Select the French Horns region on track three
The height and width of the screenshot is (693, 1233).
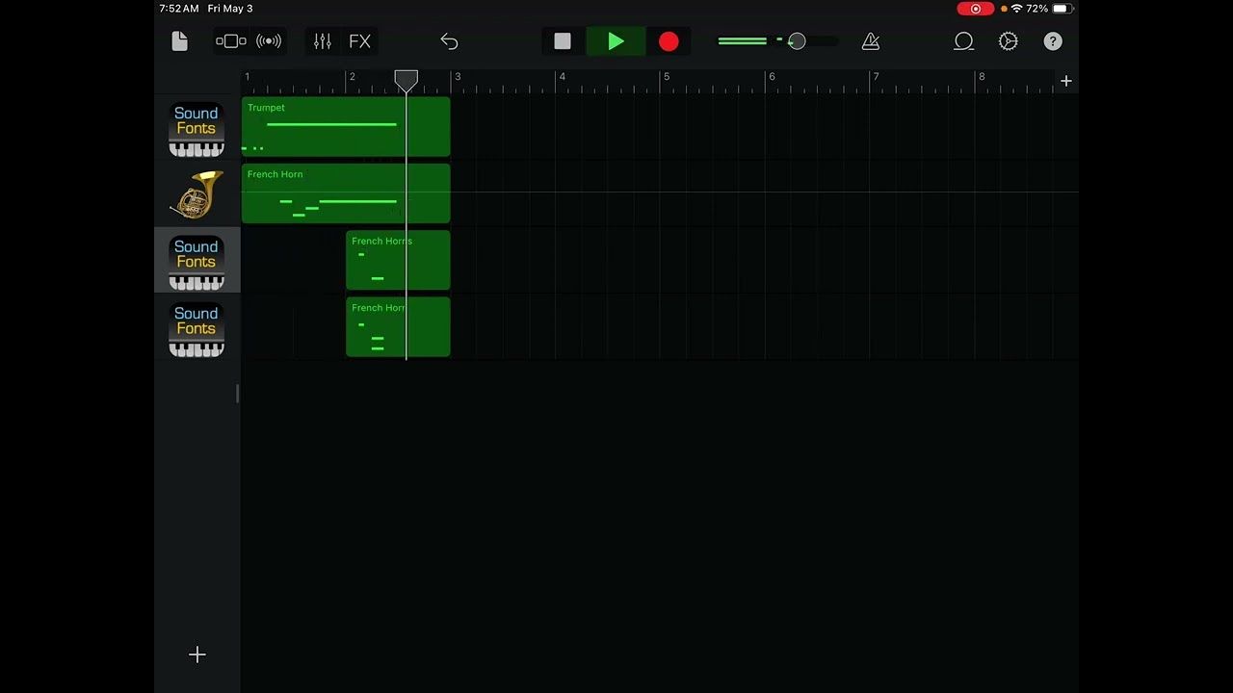398,260
